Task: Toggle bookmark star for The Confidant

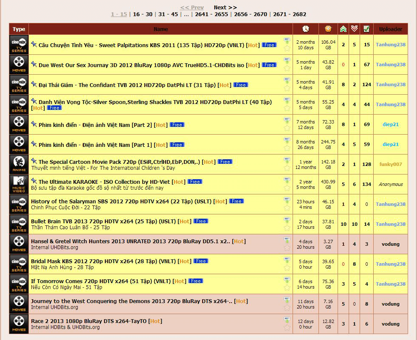Action: pyautogui.click(x=287, y=88)
